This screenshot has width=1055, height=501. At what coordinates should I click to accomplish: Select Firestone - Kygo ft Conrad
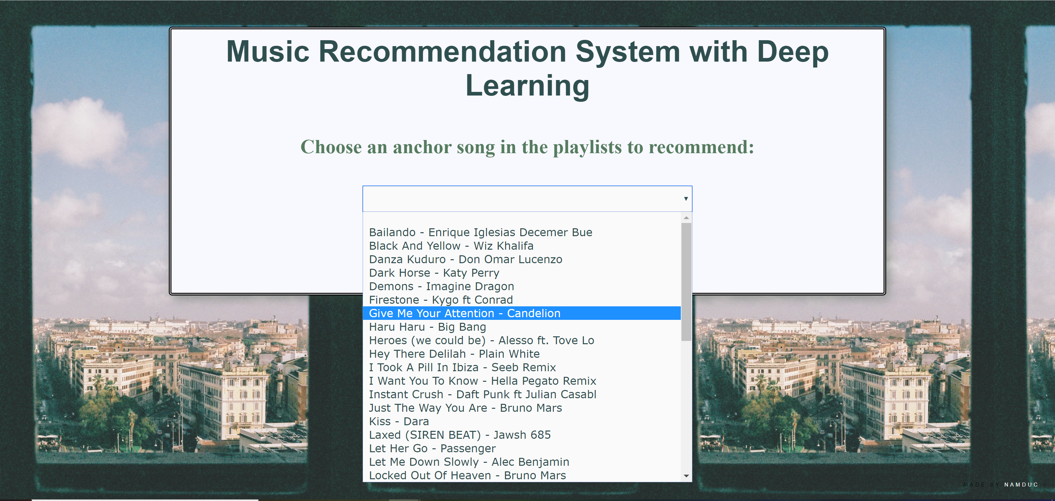440,300
